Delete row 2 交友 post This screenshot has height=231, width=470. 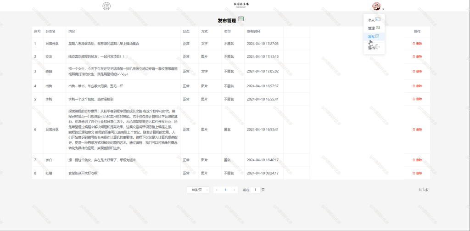(x=417, y=56)
